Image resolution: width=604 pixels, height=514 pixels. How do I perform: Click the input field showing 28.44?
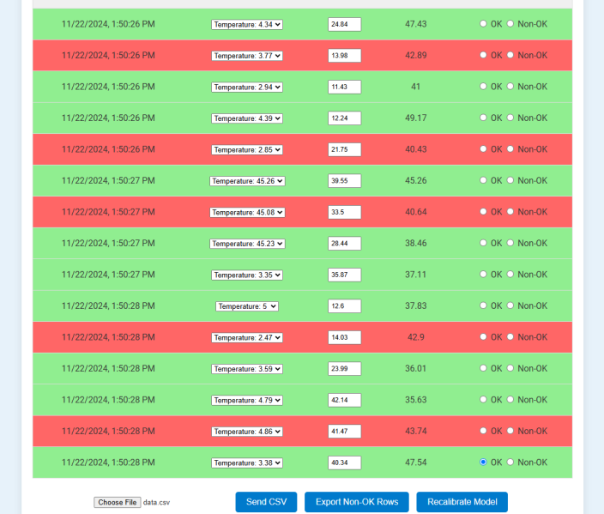(344, 244)
